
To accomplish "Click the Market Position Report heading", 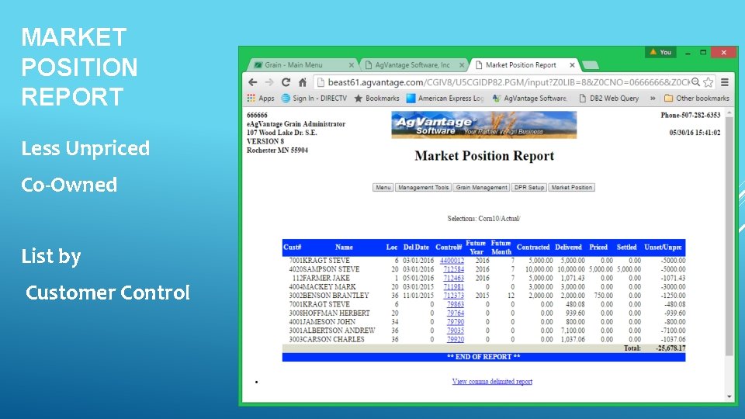I will coord(484,156).
